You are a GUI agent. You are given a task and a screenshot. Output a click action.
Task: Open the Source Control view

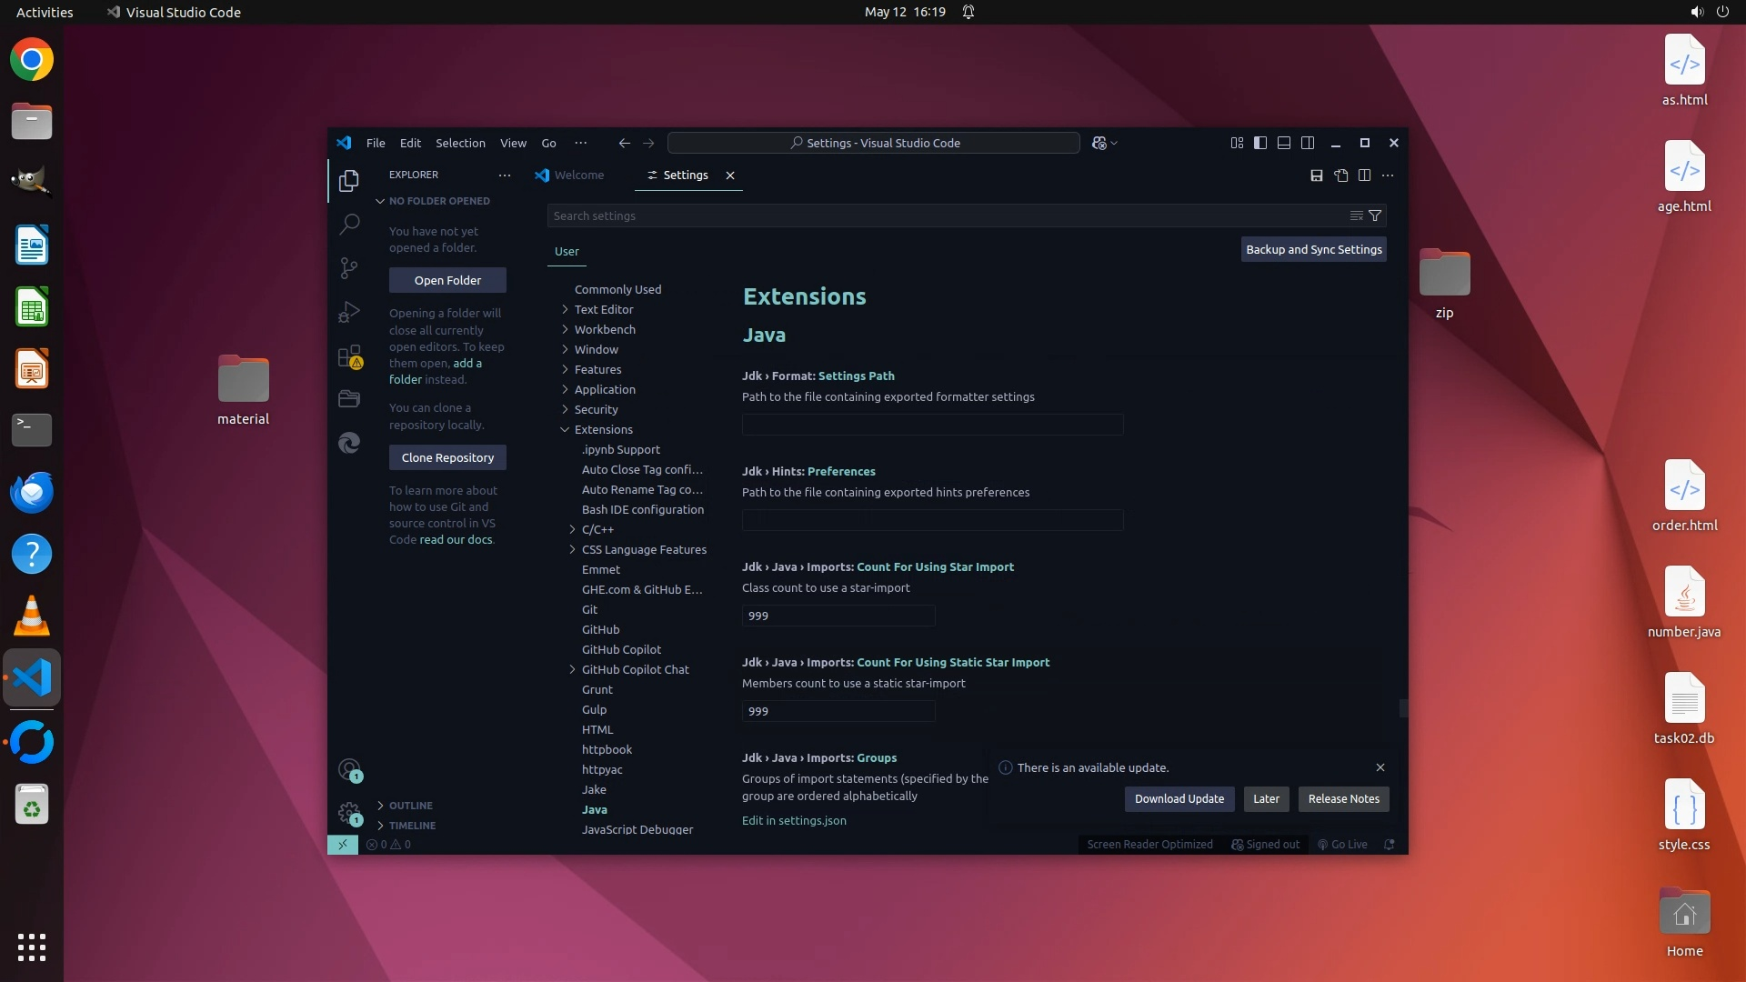click(x=349, y=267)
